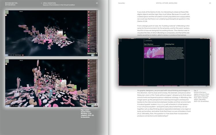Click the back to Reflecting Pool tab button

149,40
